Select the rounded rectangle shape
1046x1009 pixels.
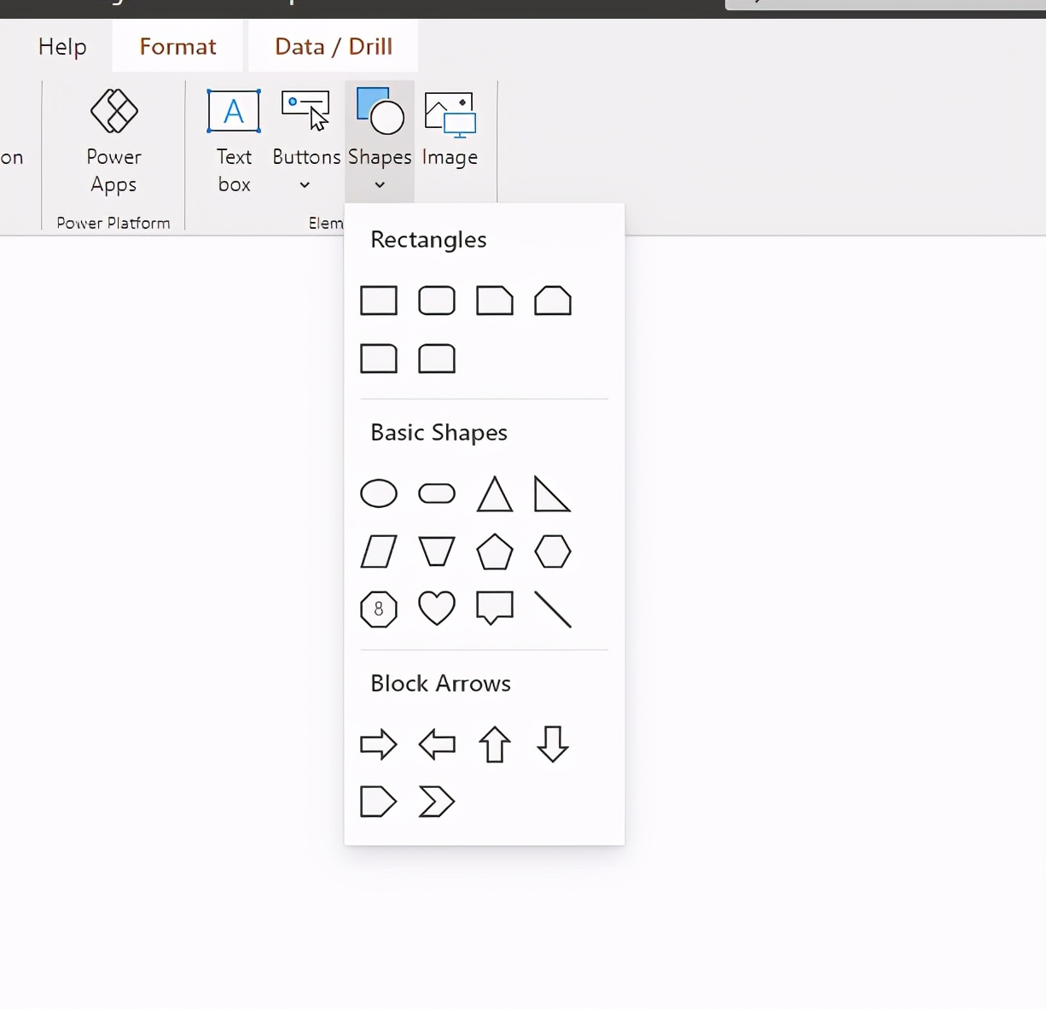click(x=436, y=300)
